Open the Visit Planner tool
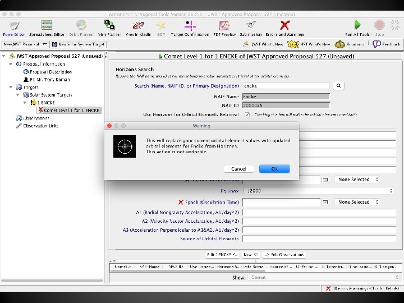 pyautogui.click(x=109, y=29)
